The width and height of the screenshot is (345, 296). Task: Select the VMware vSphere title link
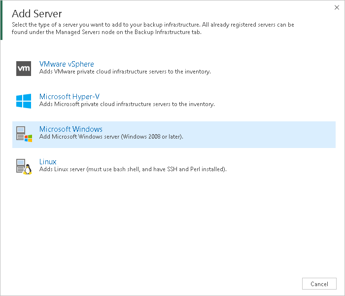(x=67, y=64)
